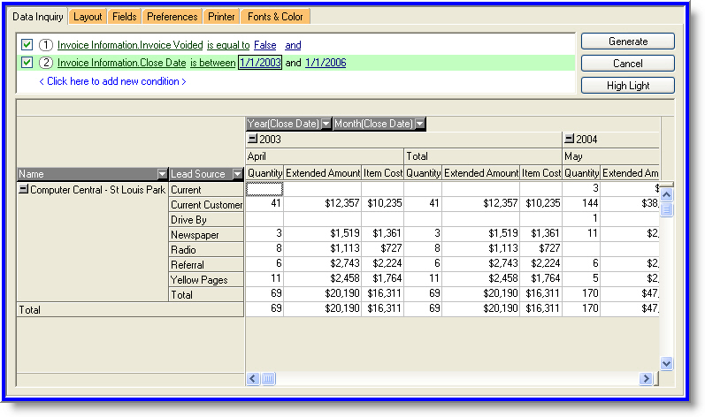705x417 pixels.
Task: Click the Cancel button
Action: (627, 64)
